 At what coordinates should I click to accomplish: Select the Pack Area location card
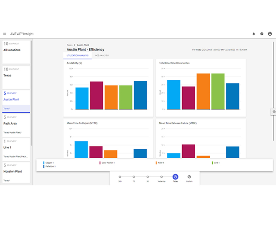16,125
